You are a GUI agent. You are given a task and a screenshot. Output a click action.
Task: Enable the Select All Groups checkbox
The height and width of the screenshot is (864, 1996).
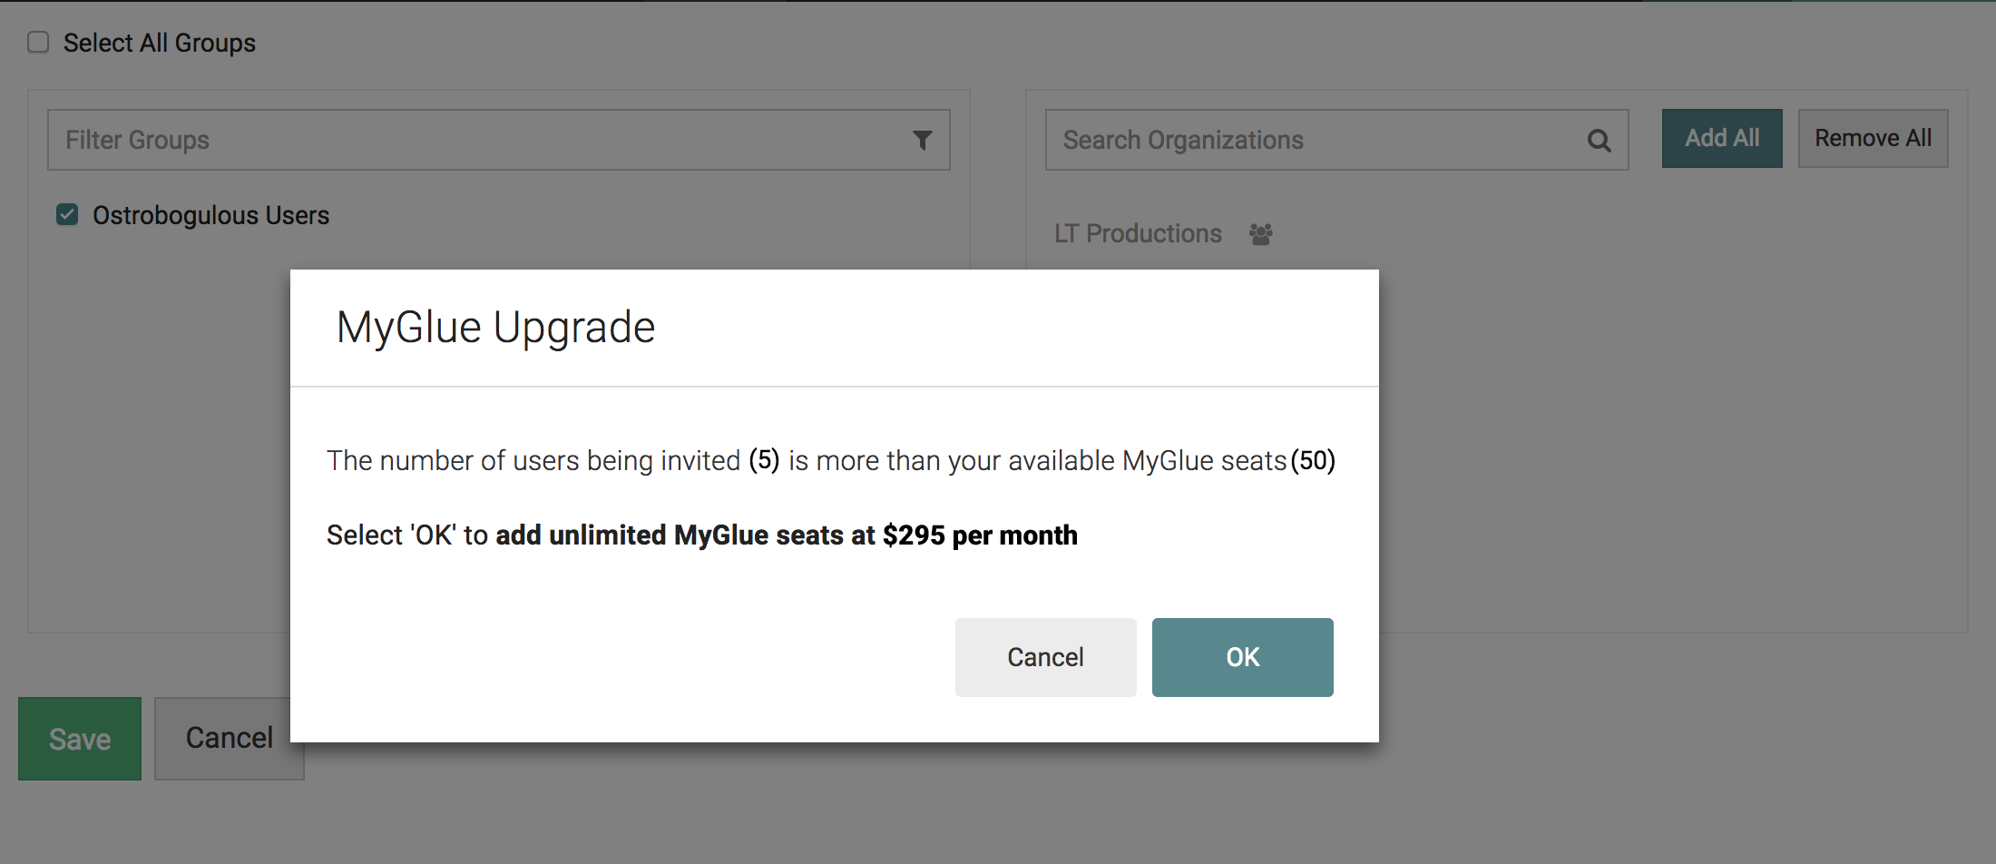37,41
